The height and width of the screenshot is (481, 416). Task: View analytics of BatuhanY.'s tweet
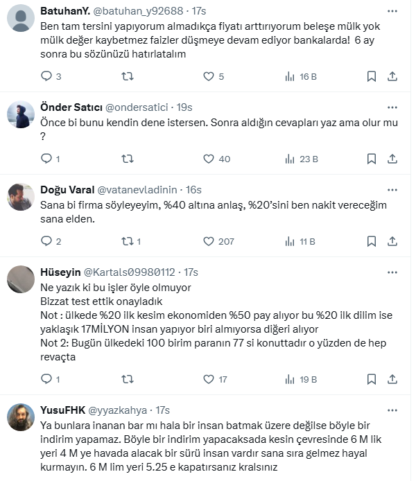coord(291,76)
